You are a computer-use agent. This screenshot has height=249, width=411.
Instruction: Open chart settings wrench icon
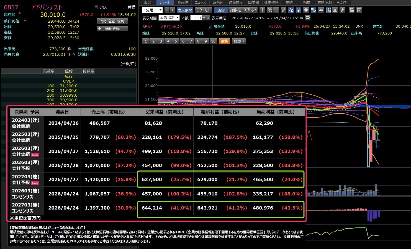pyautogui.click(x=342, y=10)
